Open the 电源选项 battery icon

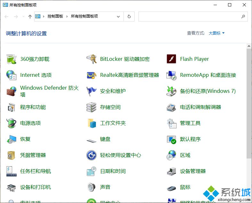coord(12,123)
